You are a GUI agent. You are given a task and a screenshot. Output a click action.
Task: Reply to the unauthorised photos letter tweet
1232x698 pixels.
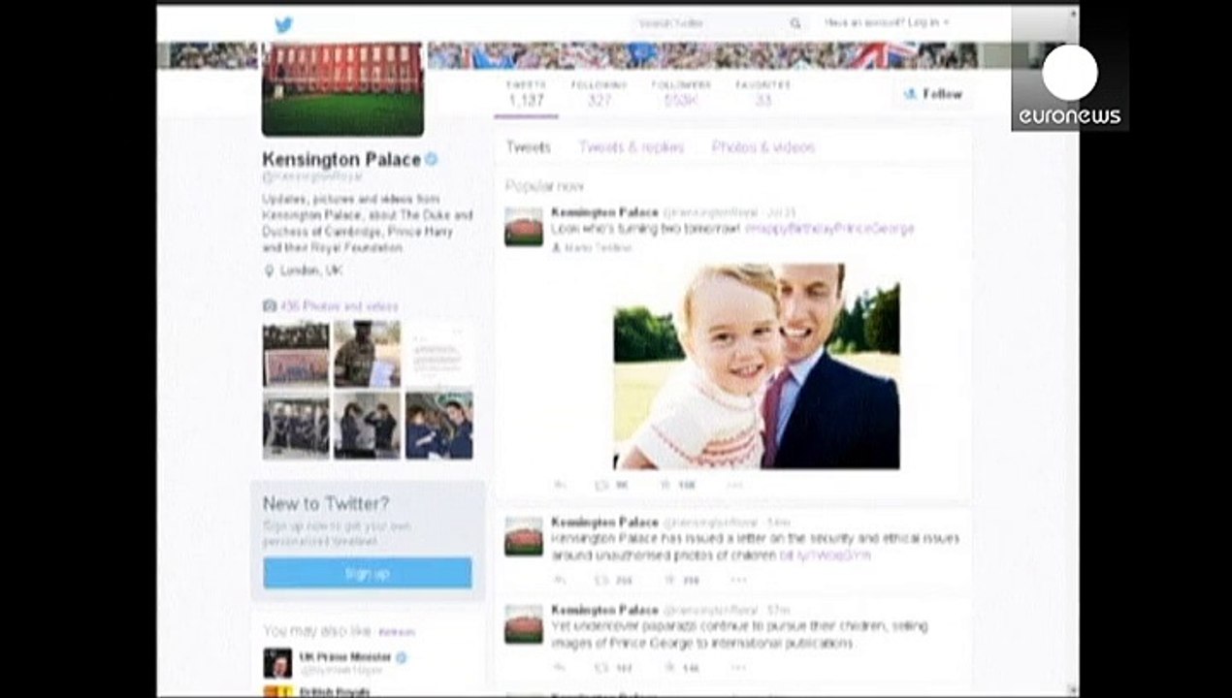pyautogui.click(x=560, y=580)
